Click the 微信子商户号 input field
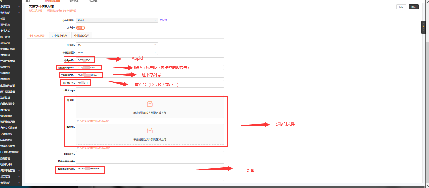 pos(150,161)
